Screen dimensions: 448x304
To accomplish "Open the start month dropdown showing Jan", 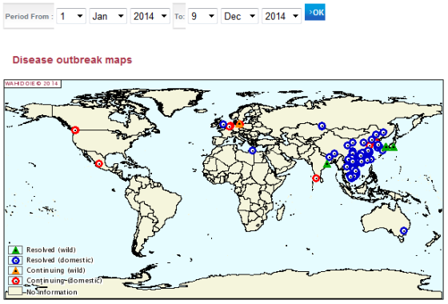I will point(108,16).
